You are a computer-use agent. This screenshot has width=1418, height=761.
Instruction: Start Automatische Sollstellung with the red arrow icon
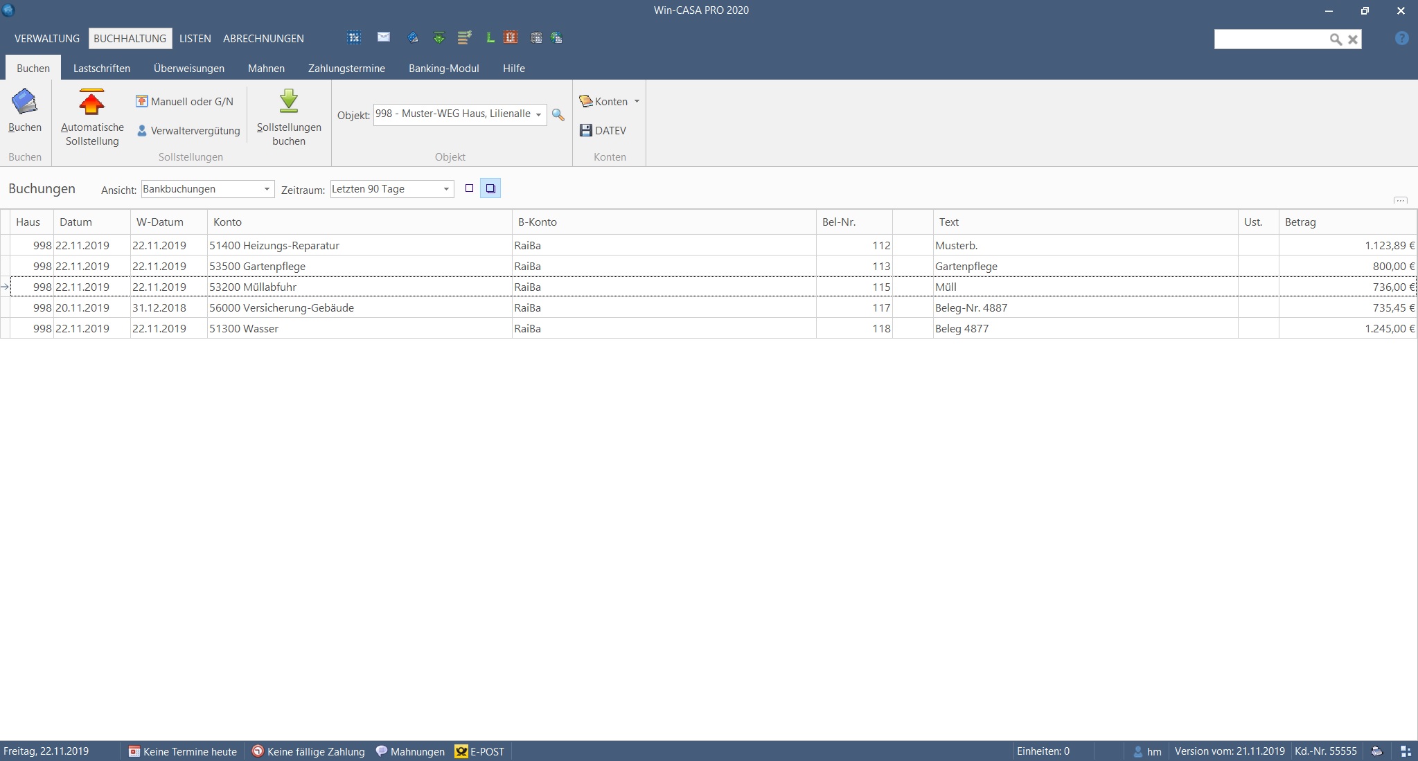[x=91, y=102]
